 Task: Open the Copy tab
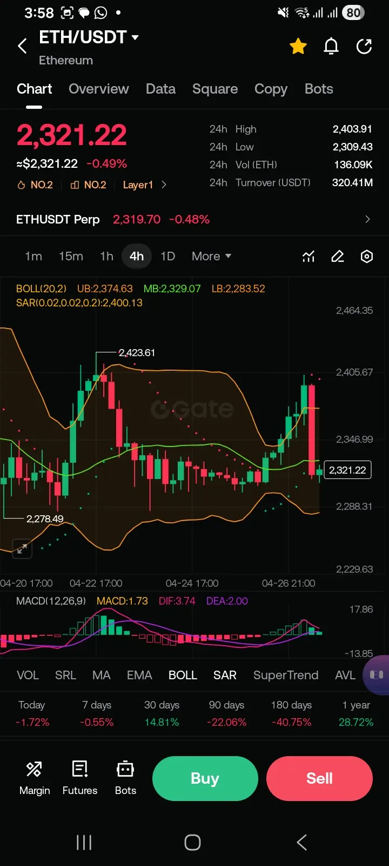pos(271,89)
